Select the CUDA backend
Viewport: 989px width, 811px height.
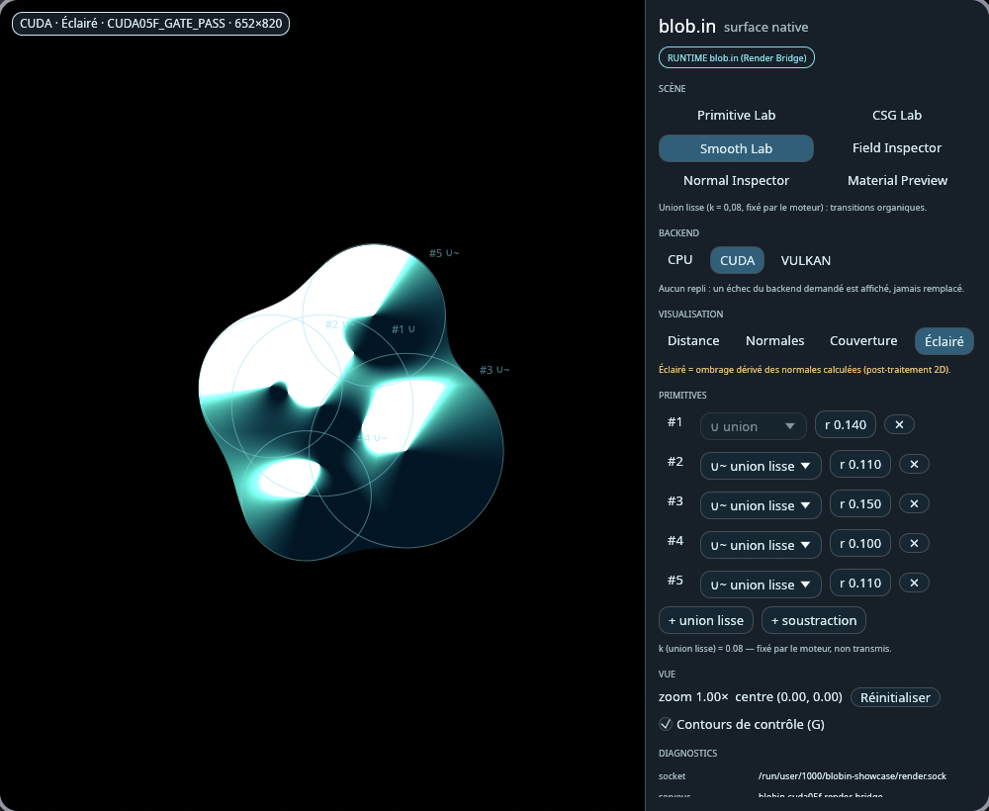pyautogui.click(x=738, y=260)
